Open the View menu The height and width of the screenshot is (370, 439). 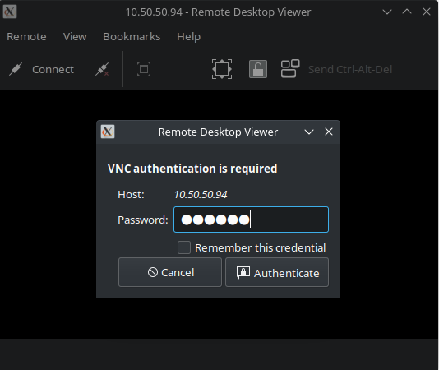(x=75, y=37)
